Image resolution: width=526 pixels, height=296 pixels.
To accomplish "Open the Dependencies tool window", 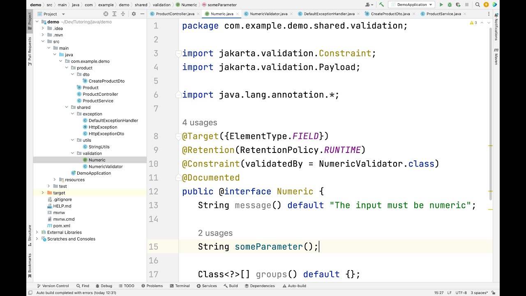I will 259,286.
